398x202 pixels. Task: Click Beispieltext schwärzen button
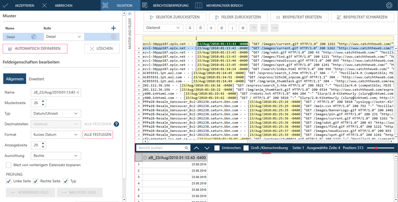(363, 17)
